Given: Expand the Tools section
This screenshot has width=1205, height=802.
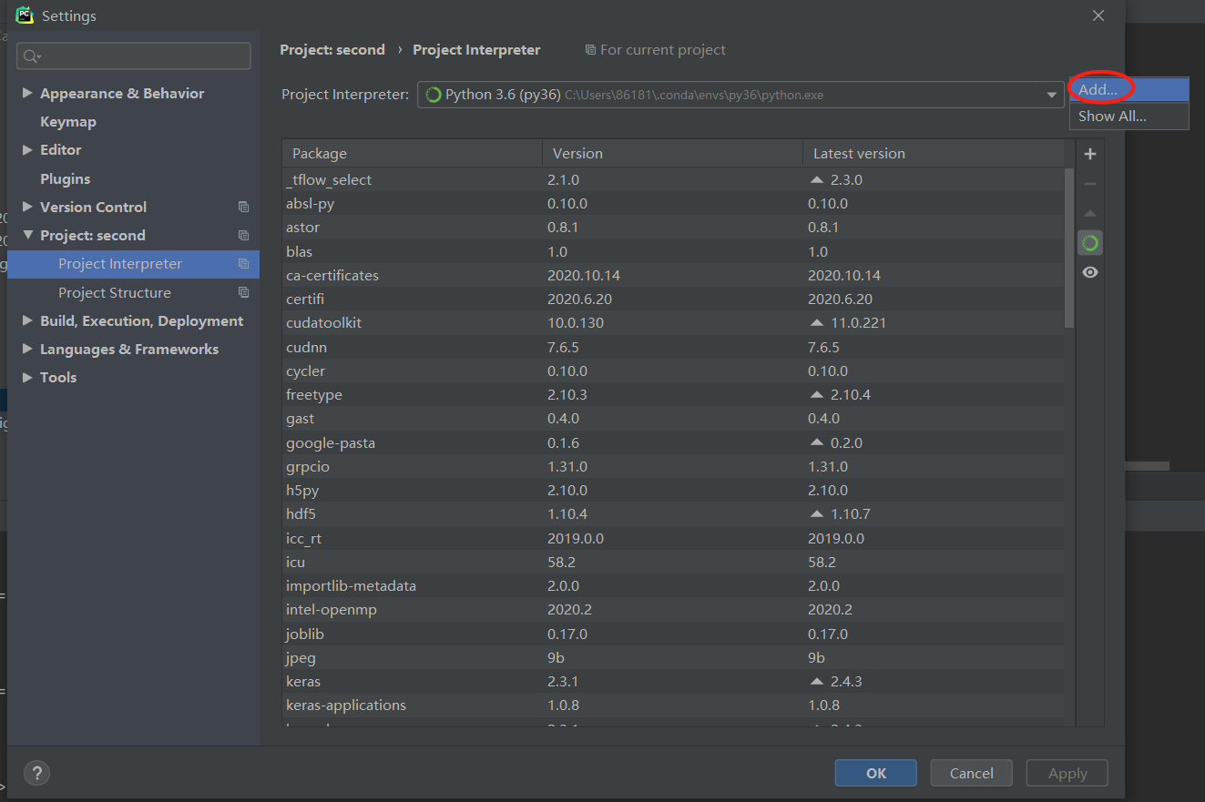Looking at the screenshot, I should pyautogui.click(x=27, y=377).
